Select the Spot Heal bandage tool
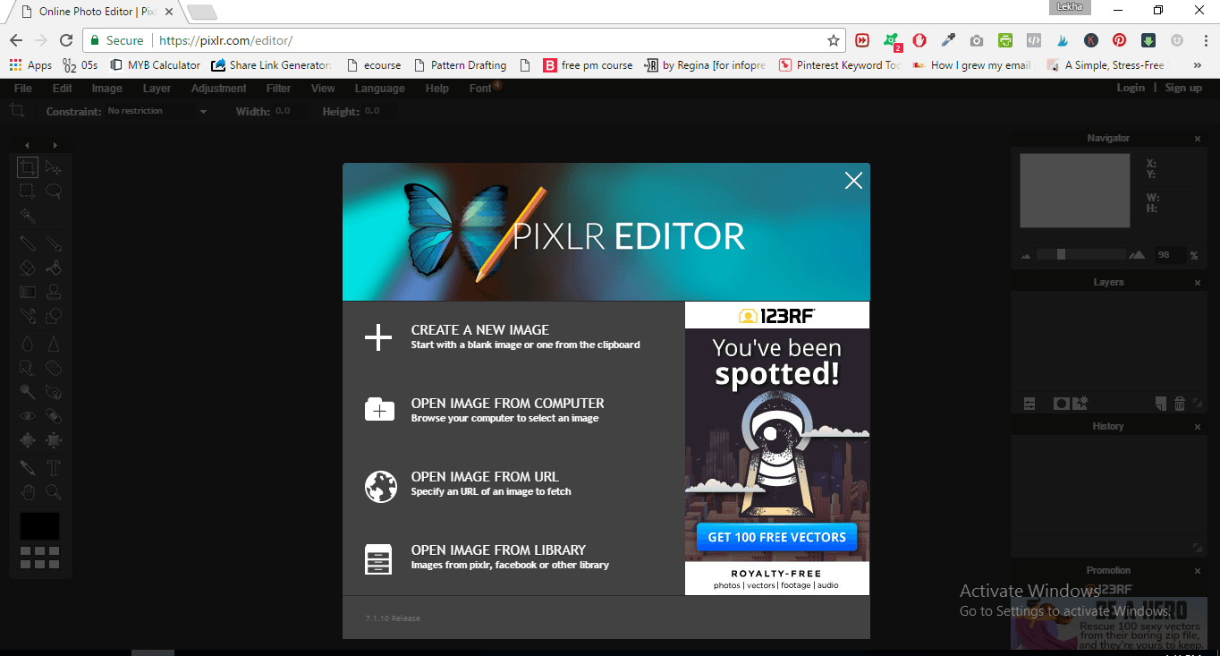Image resolution: width=1220 pixels, height=656 pixels. 54,416
